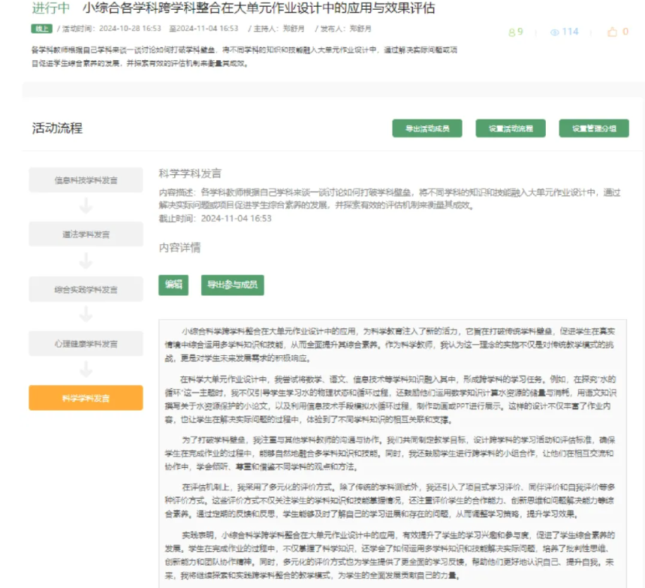Like the activity with the thumbs-up icon
The height and width of the screenshot is (588, 645).
point(612,32)
